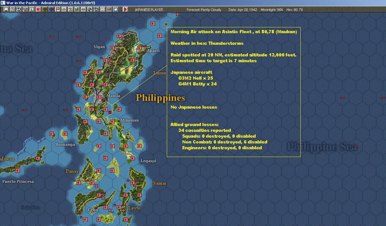The height and width of the screenshot is (226, 386).
Task: Click the 'Forecast: Partly Cloudy' status text
Action: tap(204, 10)
